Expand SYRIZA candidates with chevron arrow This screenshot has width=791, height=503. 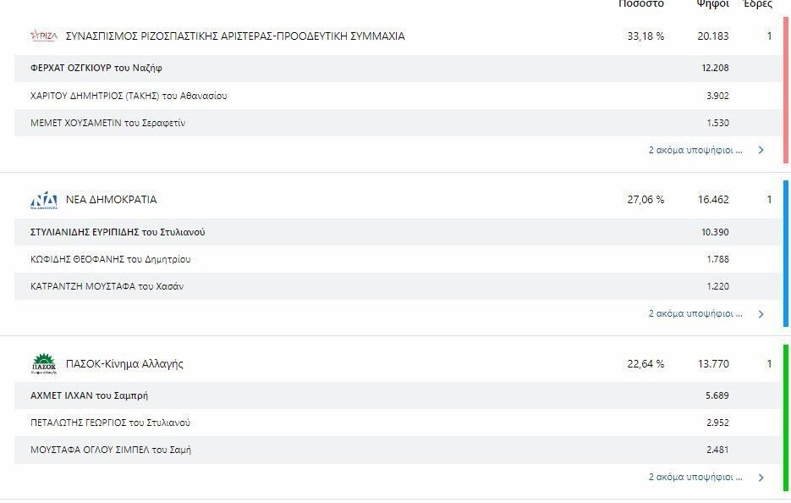761,150
